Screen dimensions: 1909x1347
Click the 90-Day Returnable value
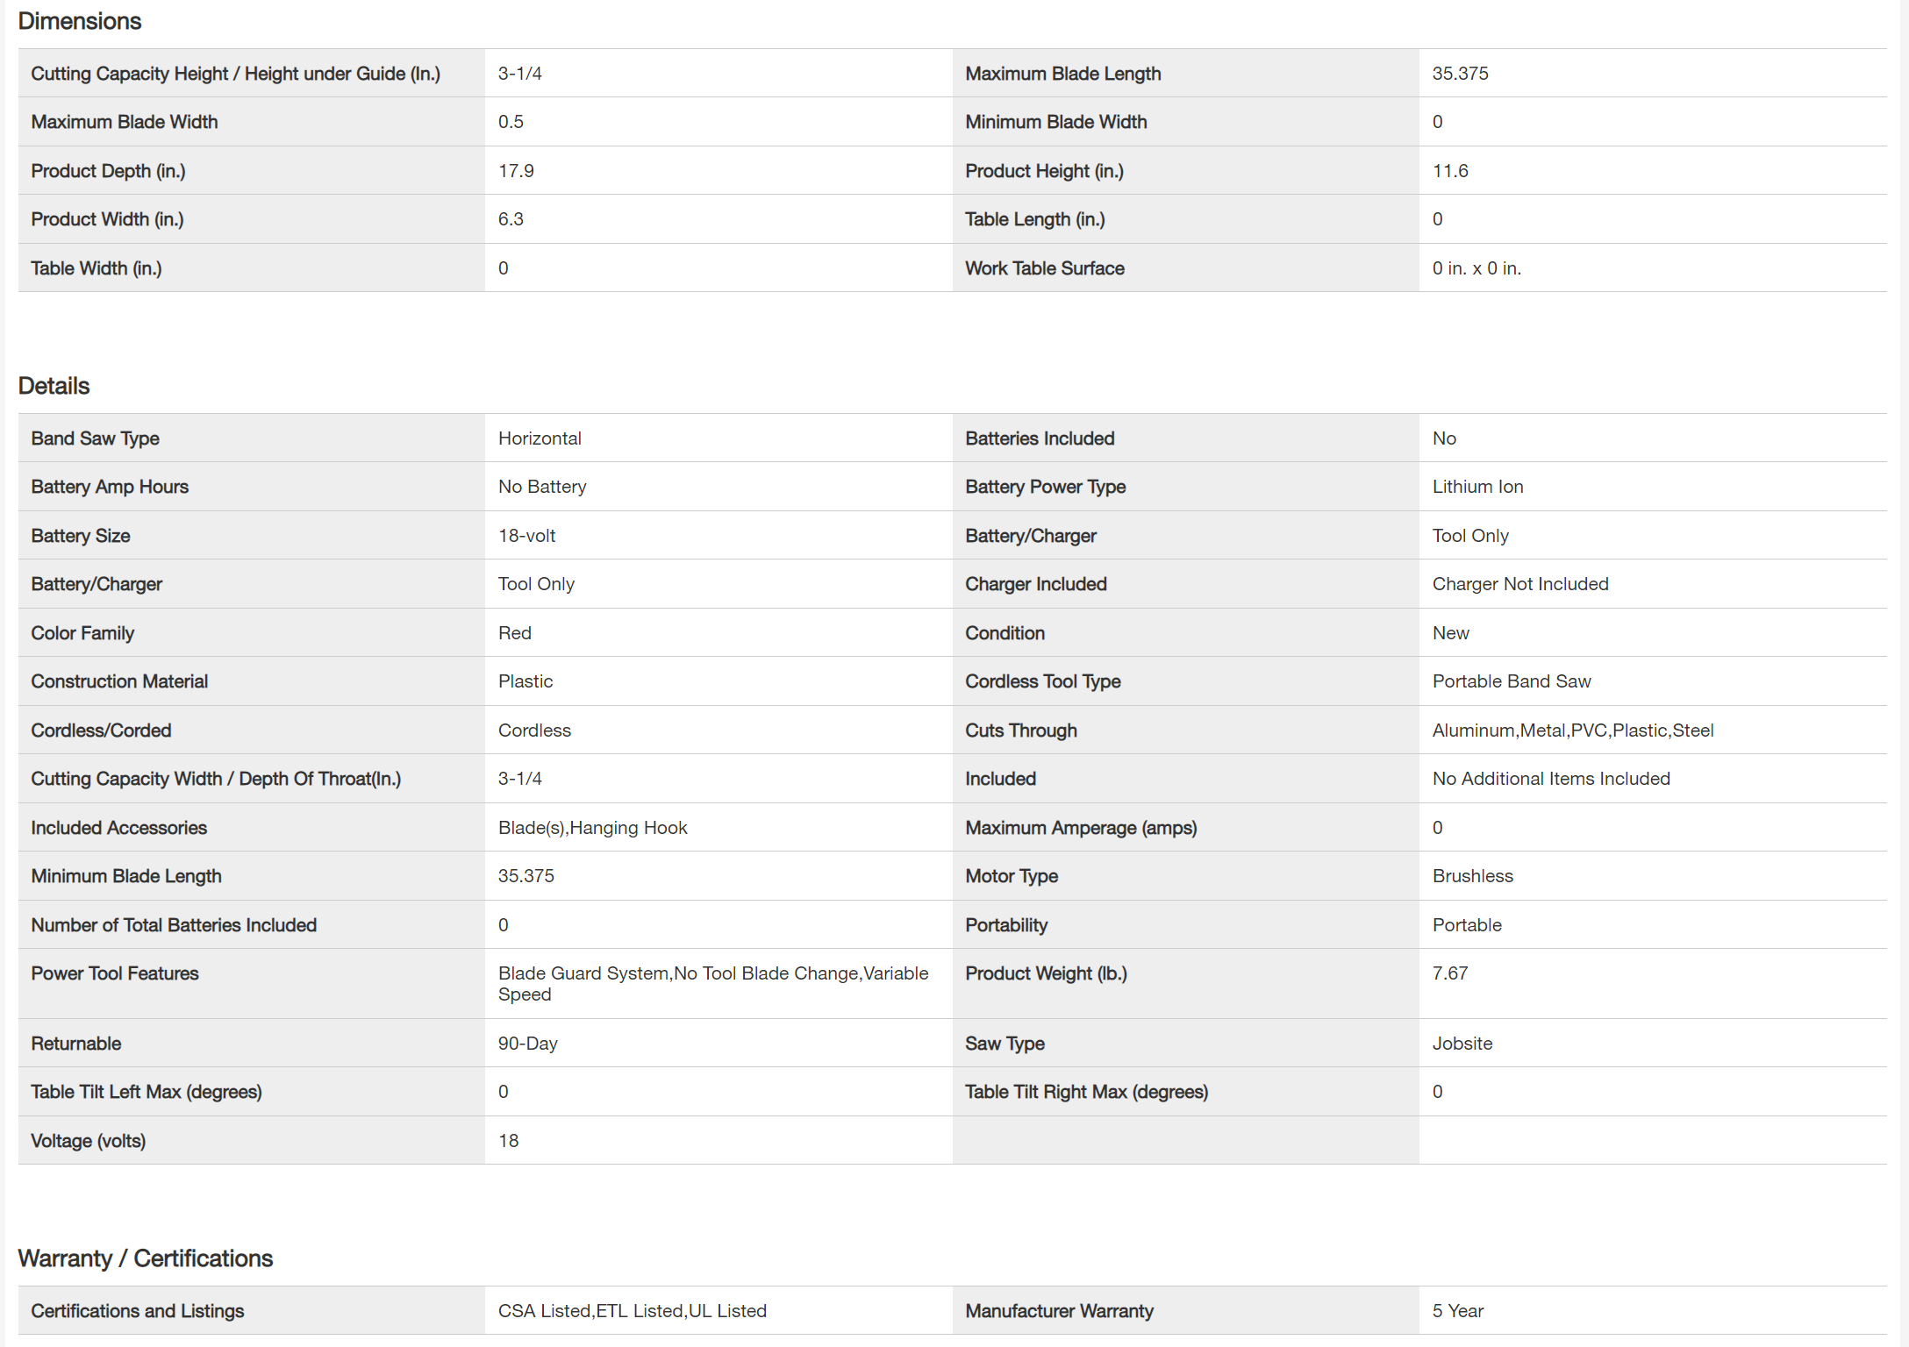(x=528, y=1044)
